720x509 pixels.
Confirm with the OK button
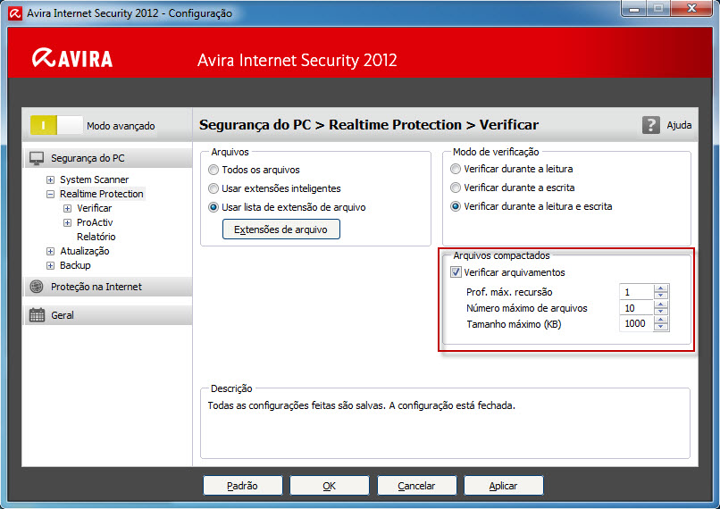click(x=330, y=486)
